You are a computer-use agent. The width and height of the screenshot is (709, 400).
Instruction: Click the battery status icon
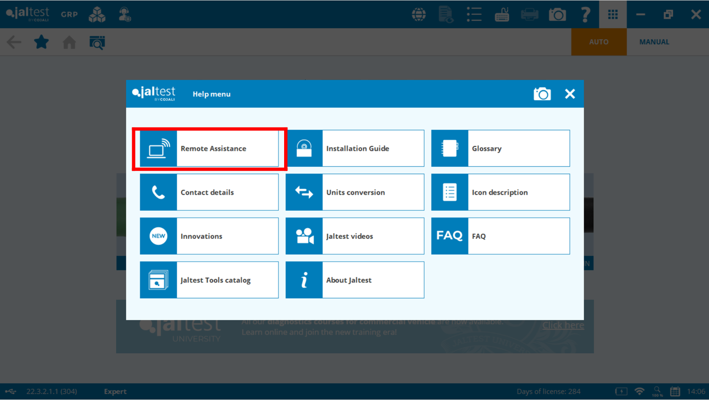[x=621, y=391]
